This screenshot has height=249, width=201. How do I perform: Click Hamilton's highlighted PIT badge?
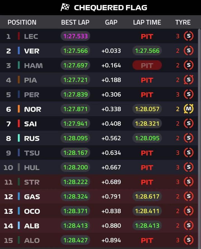tap(147, 65)
